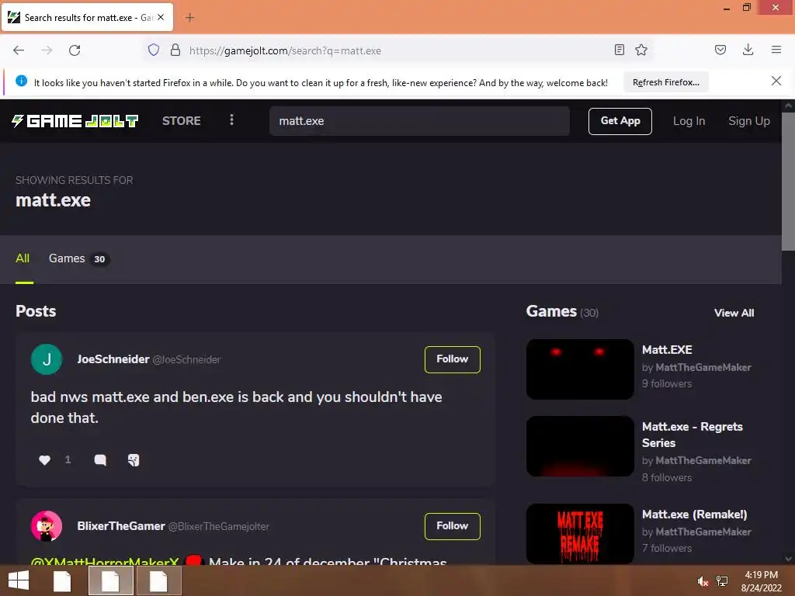
Task: Go back using the browser back arrow
Action: (19, 50)
